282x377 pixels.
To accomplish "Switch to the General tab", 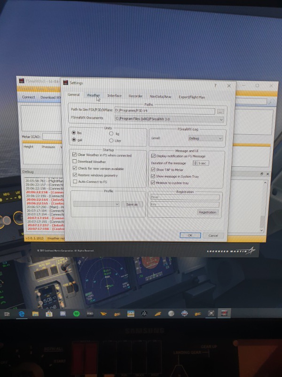I will point(73,95).
